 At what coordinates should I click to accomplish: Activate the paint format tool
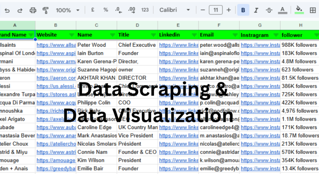pyautogui.click(x=46, y=10)
